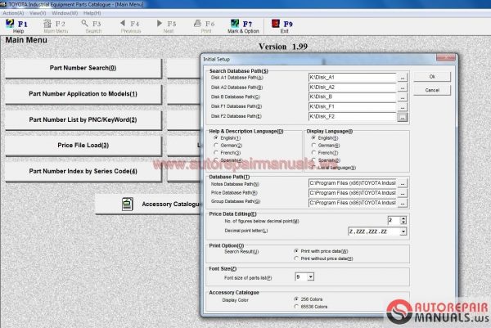The height and width of the screenshot is (328, 491).
Task: Click Price File Load button
Action: point(83,146)
